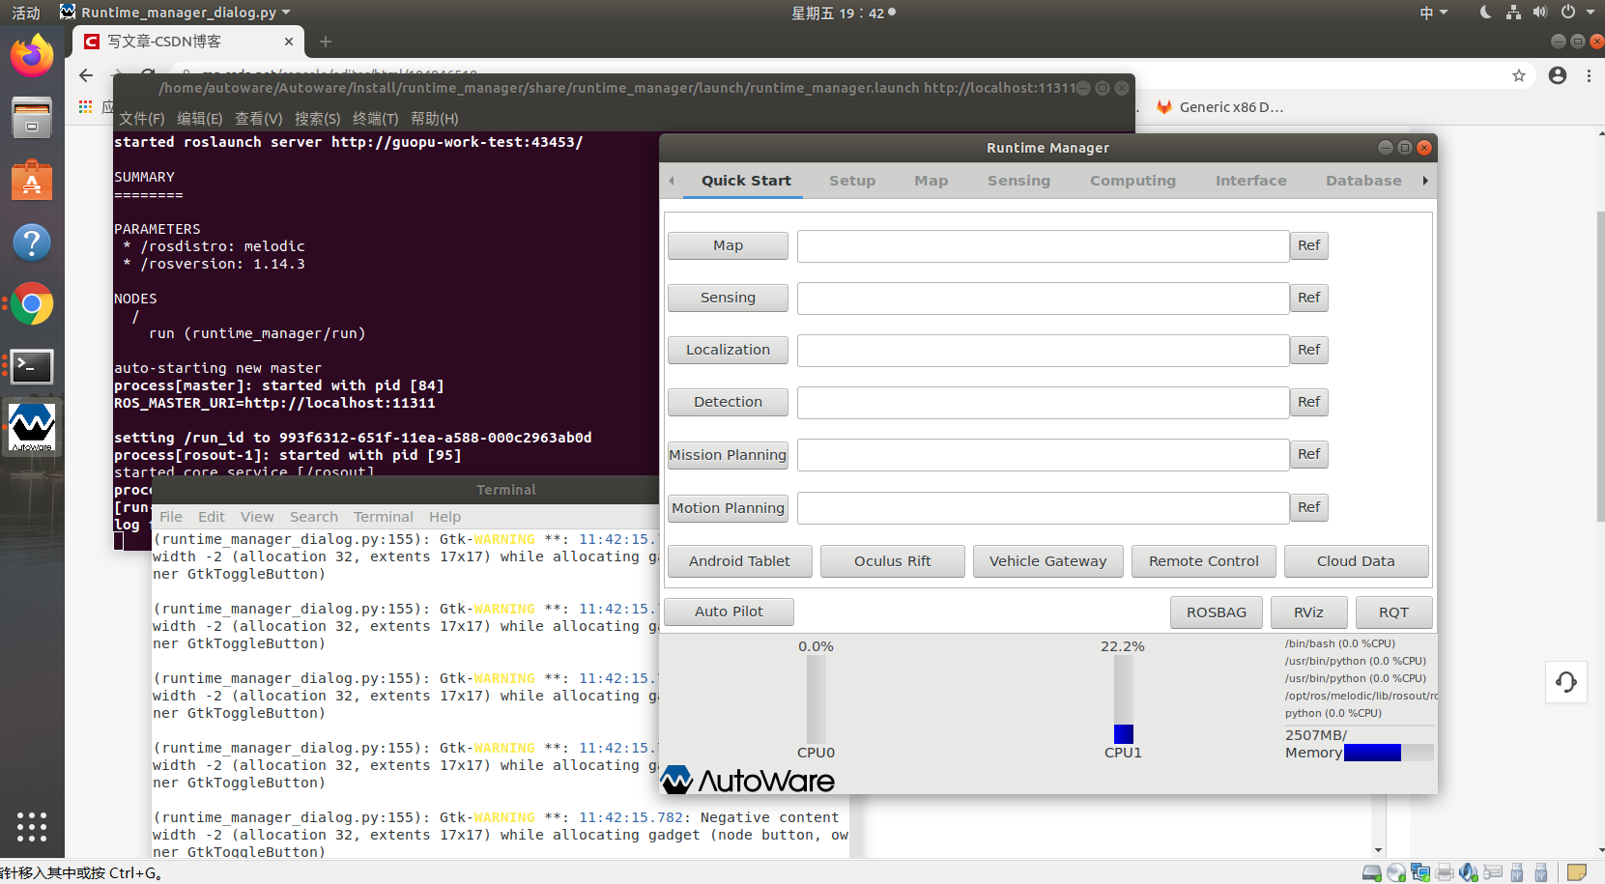Viewport: 1605px width, 884px height.
Task: Click the sound card icon in VM status bar
Action: coord(1469,873)
